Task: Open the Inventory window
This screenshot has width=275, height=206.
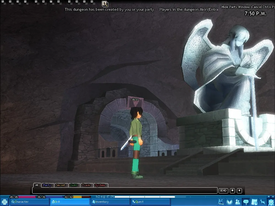Action: tap(110, 202)
